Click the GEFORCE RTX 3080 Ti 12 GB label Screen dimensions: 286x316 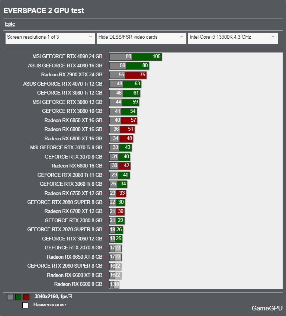(x=70, y=93)
